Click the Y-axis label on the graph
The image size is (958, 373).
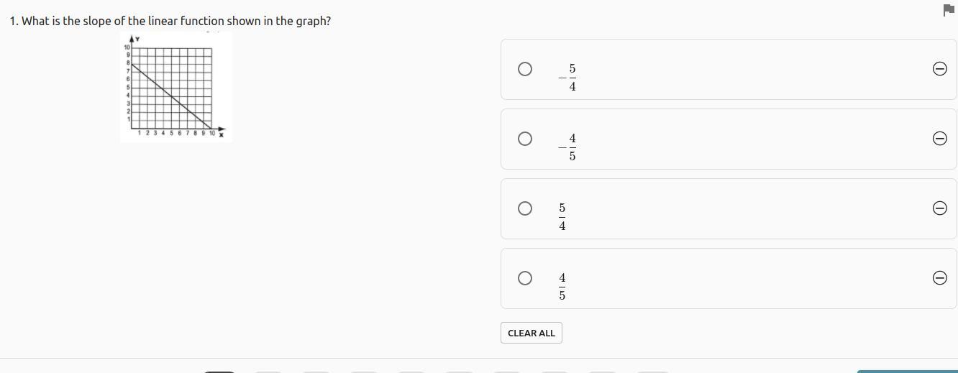[137, 39]
